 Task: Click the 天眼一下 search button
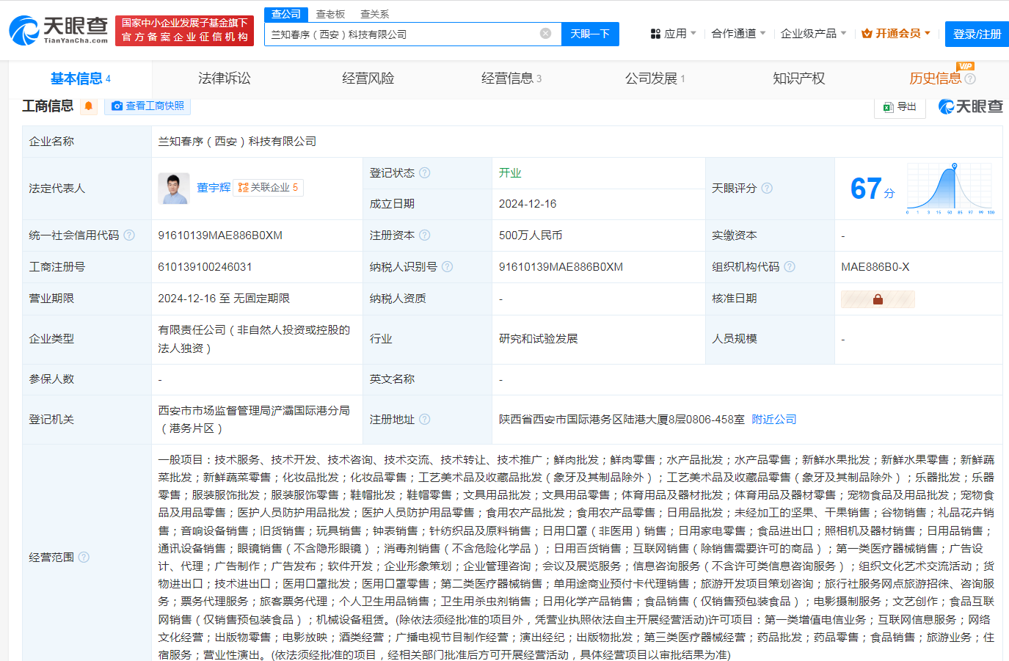pos(590,34)
